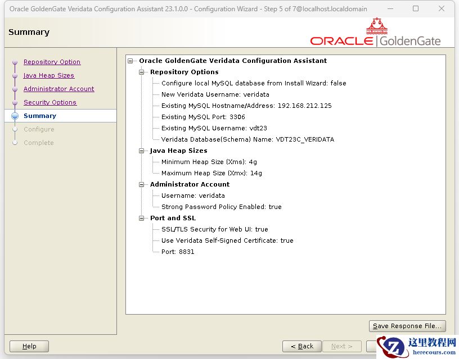Select 'New Veridata Username: veridata' row
The height and width of the screenshot is (359, 459).
click(215, 94)
